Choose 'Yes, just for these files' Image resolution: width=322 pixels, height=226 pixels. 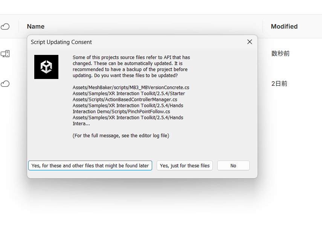tap(185, 165)
